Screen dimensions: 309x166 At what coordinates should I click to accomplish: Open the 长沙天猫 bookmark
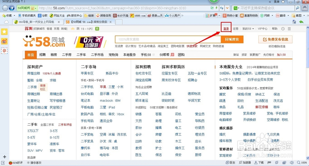tap(121, 15)
